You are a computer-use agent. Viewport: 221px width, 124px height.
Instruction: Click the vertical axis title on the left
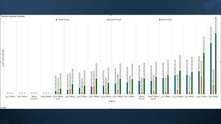click(3, 58)
